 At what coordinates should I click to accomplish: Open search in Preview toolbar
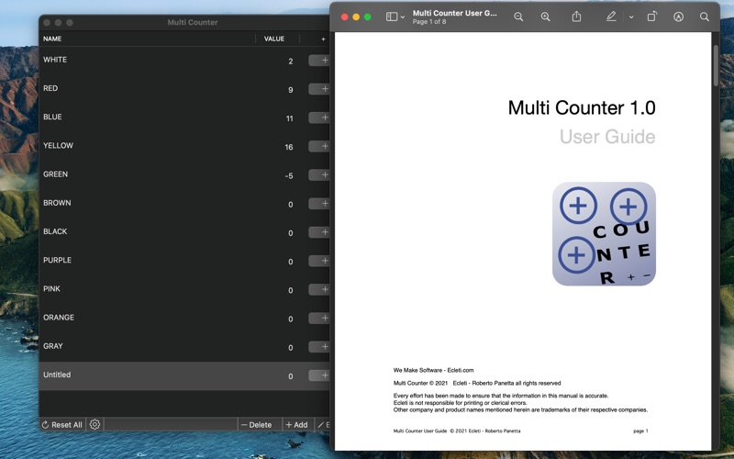pos(705,17)
